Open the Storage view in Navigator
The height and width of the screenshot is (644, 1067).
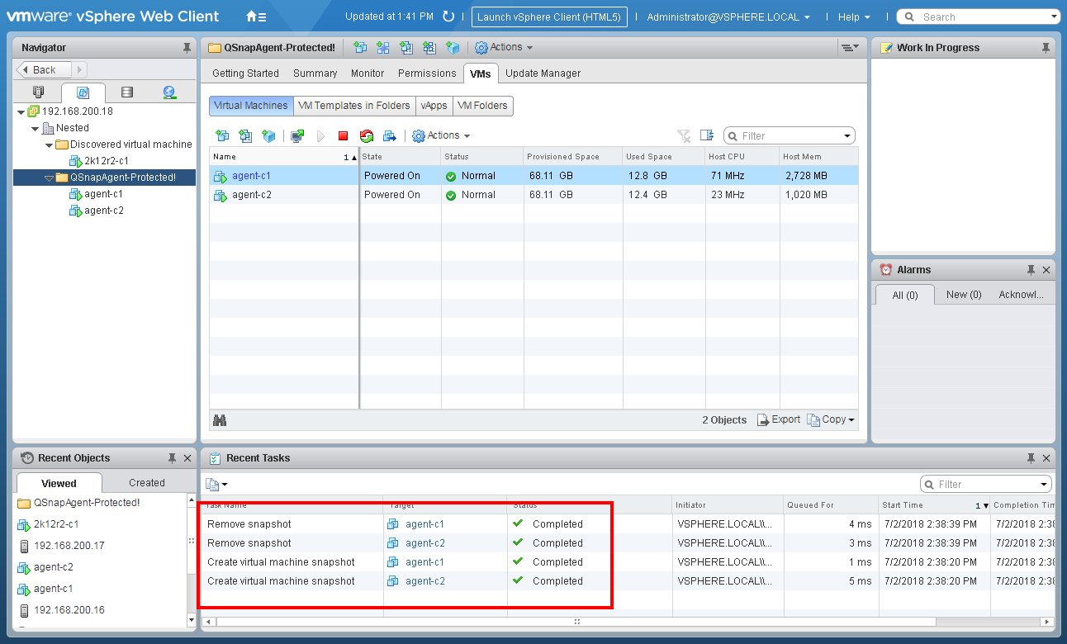(x=126, y=92)
